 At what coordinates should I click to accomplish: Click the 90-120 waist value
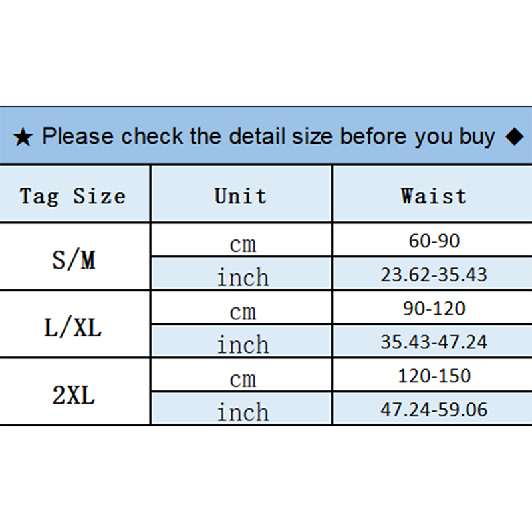click(434, 309)
